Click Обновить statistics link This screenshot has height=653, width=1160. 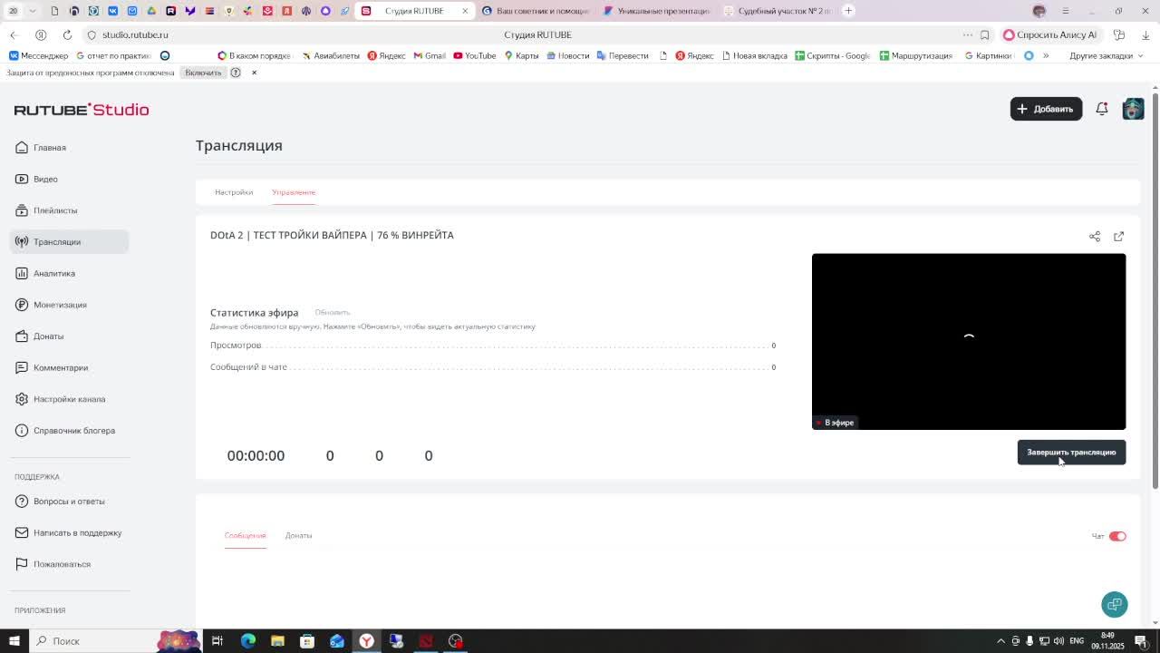point(332,313)
